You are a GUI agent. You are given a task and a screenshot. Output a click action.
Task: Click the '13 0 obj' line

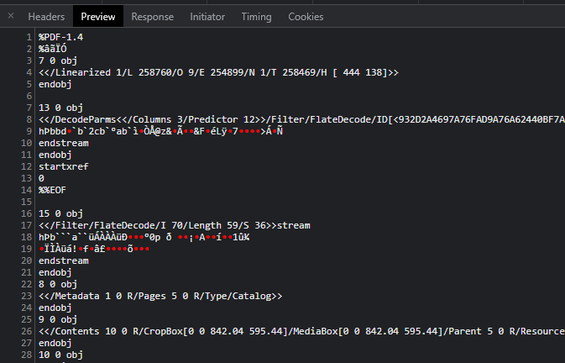61,108
